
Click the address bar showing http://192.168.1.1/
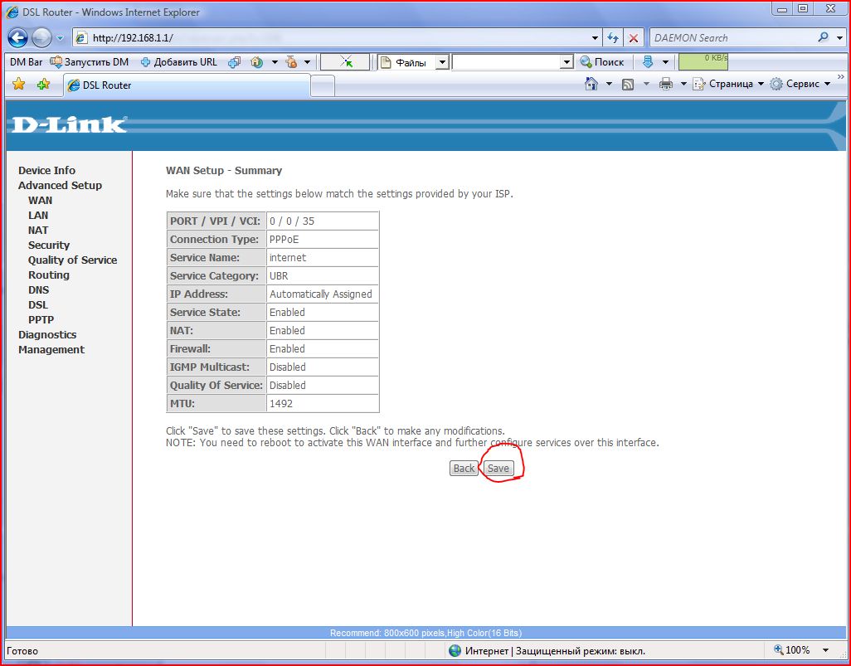[331, 38]
